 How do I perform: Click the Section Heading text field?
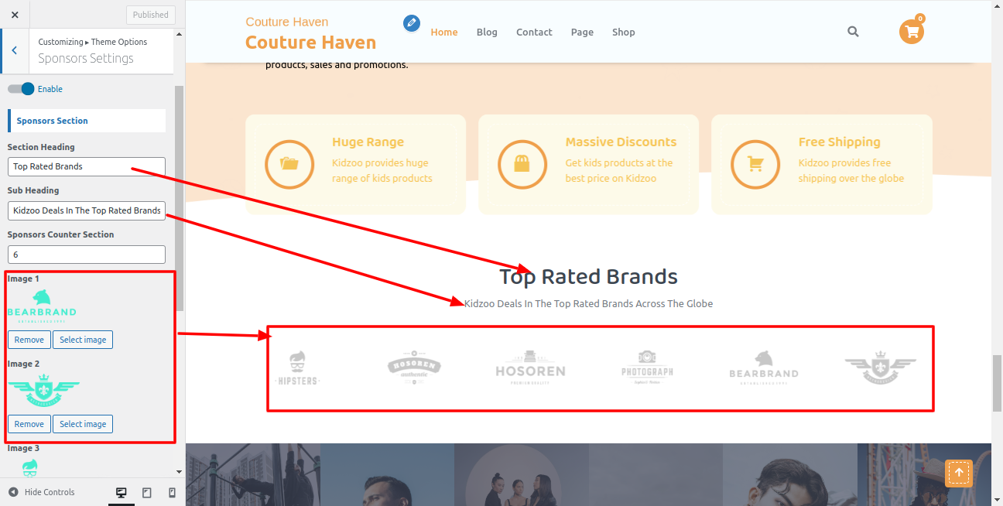87,166
